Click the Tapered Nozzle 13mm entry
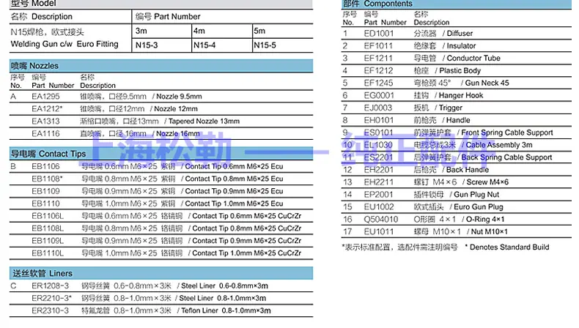This screenshot has height=328, width=579. (x=203, y=121)
